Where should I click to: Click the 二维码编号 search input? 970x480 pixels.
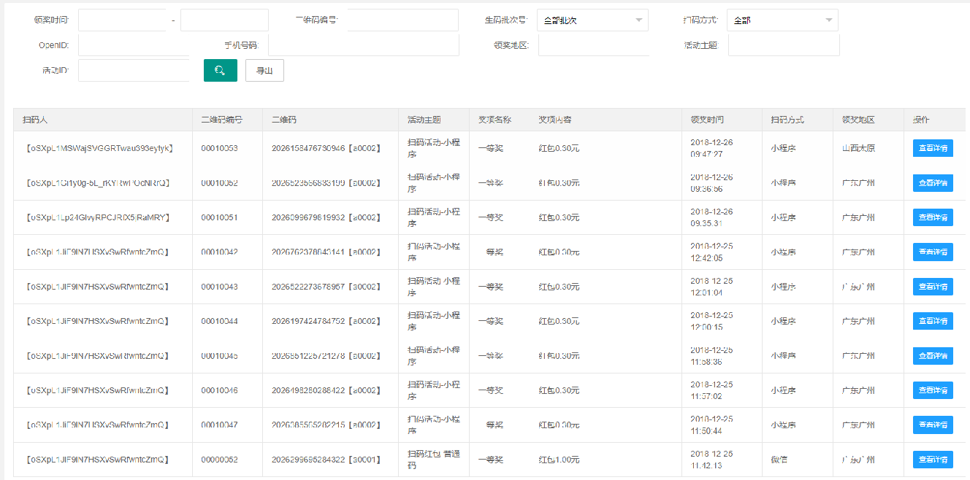click(402, 20)
